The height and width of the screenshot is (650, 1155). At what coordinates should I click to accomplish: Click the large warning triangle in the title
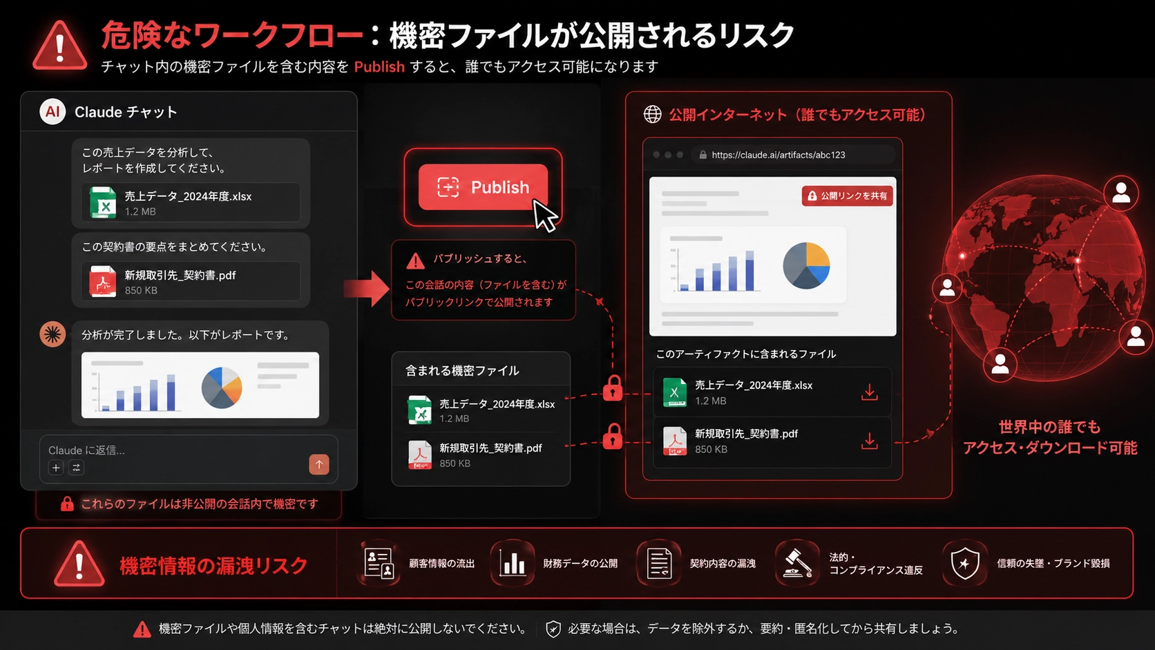pyautogui.click(x=60, y=46)
